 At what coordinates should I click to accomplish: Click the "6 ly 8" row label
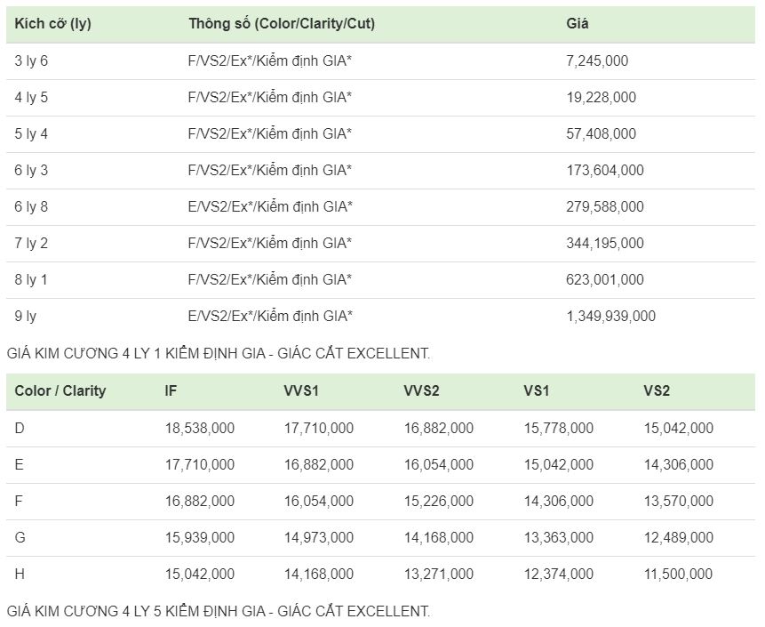pos(32,206)
